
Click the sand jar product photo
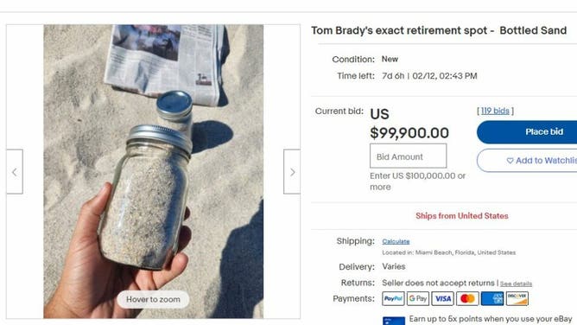[x=154, y=171]
